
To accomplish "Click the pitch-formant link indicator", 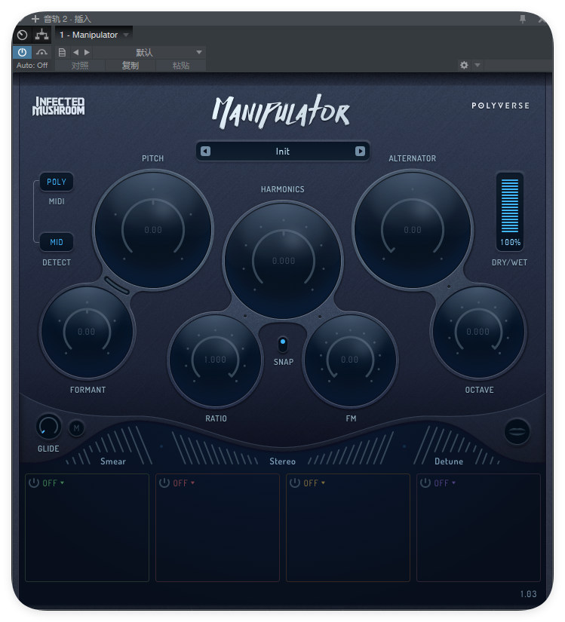I will pyautogui.click(x=117, y=286).
